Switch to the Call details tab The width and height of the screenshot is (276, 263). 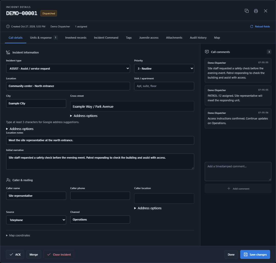pyautogui.click(x=16, y=38)
